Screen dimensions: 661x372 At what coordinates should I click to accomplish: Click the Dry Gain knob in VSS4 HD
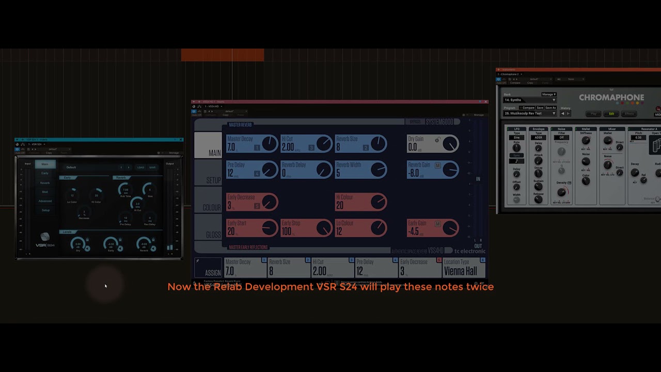(x=450, y=144)
